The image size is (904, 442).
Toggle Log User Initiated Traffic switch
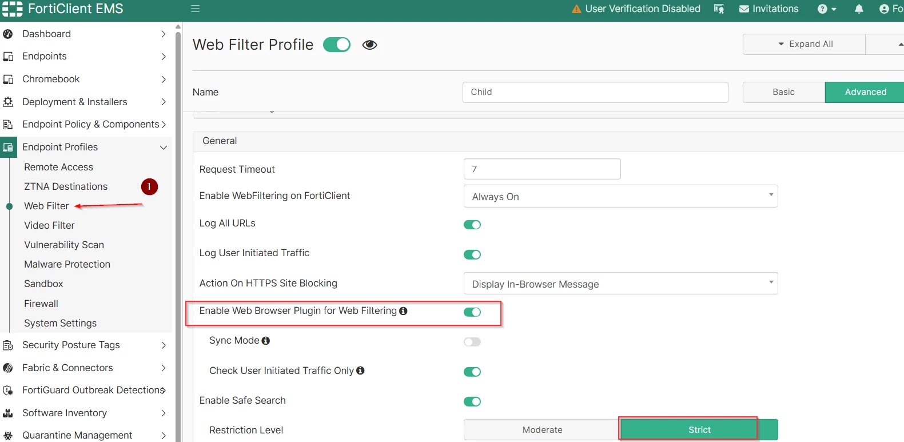click(472, 254)
